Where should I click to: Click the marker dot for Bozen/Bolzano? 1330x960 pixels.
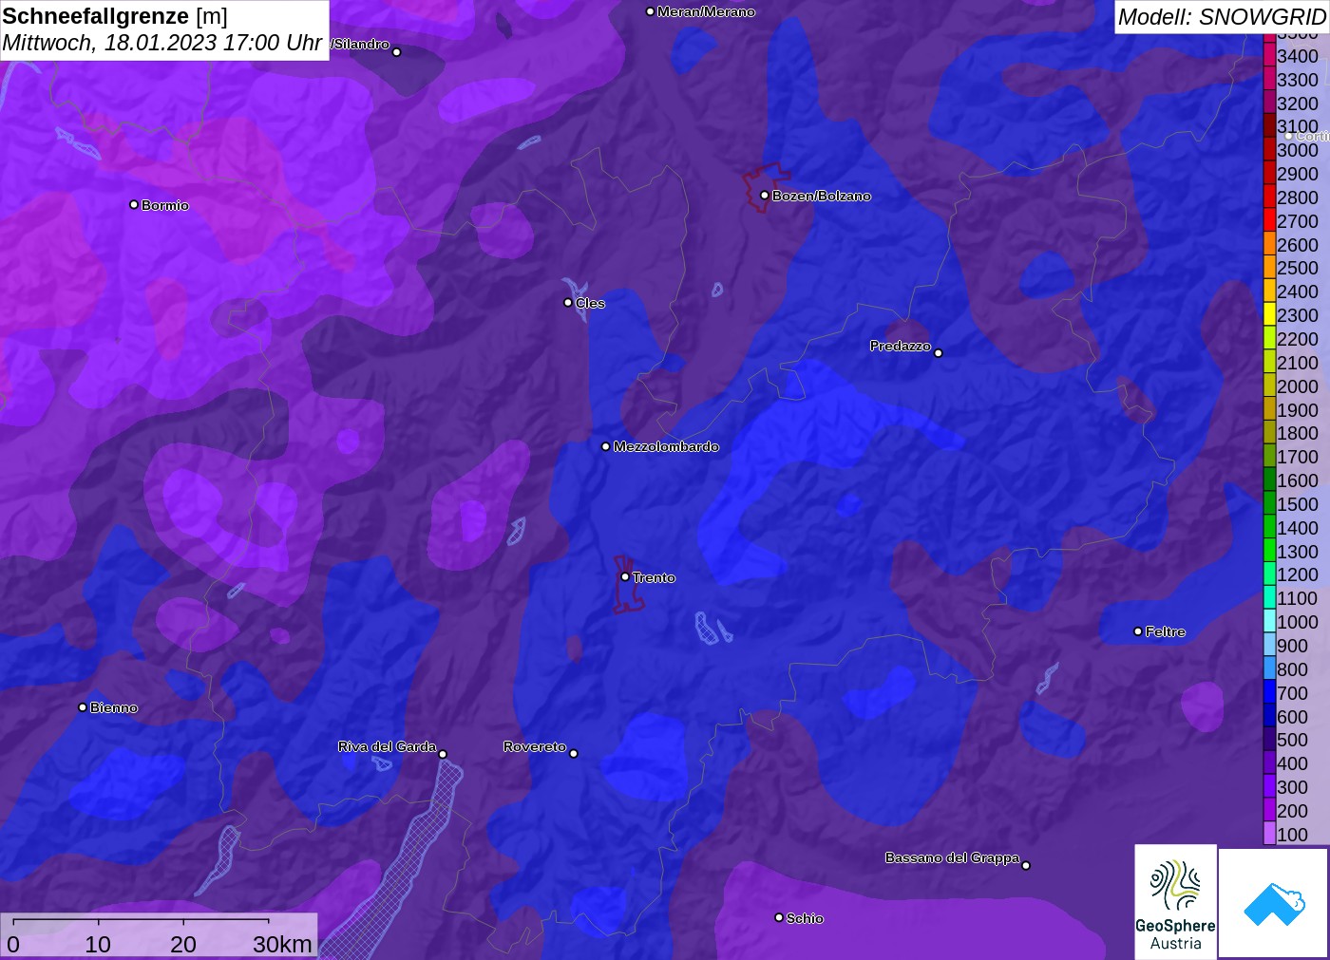pos(765,196)
